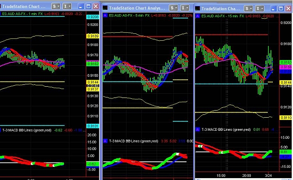Click the 15 min window title bar chart icon
This screenshot has width=293, height=180.
pos(197,8)
